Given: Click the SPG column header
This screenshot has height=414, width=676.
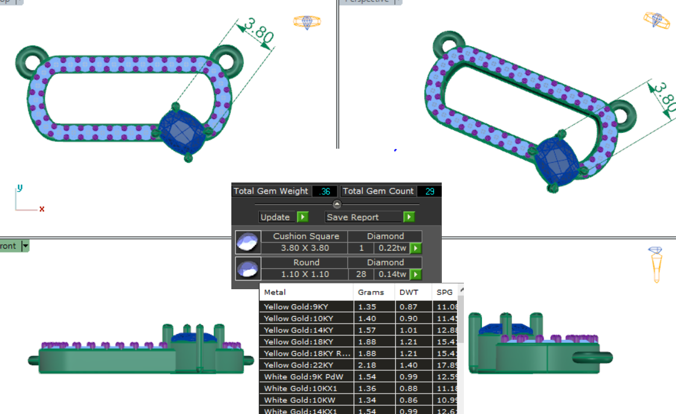Looking at the screenshot, I should 445,292.
